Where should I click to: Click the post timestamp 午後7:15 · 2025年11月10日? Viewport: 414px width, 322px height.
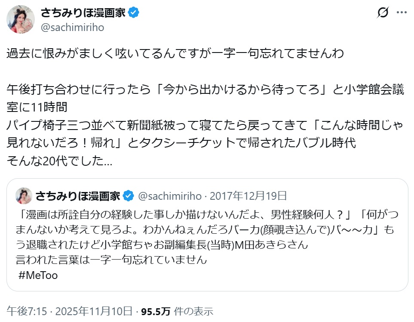coord(69,311)
